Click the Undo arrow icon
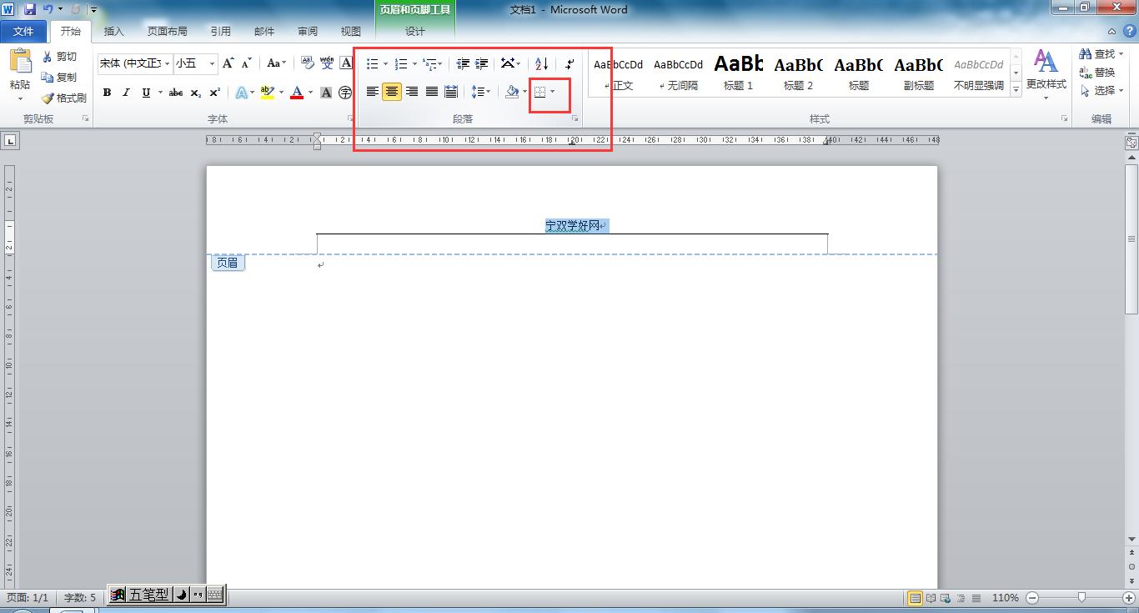The image size is (1139, 613). 48,9
